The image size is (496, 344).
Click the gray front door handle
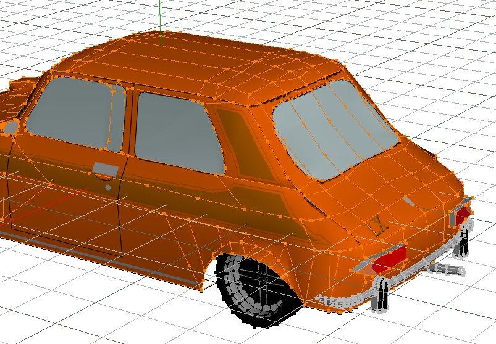pos(106,170)
